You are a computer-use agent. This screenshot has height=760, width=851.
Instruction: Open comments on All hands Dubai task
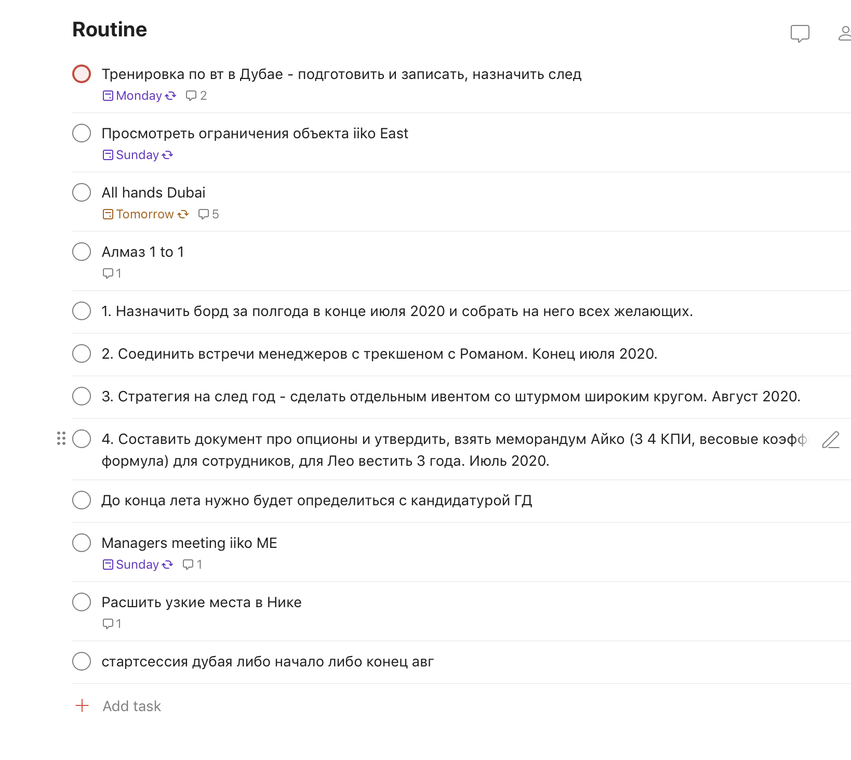(x=208, y=214)
